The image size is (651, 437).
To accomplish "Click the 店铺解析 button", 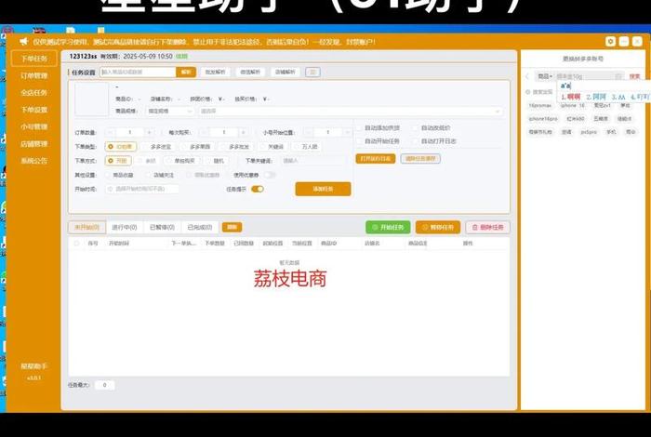I will click(x=285, y=73).
